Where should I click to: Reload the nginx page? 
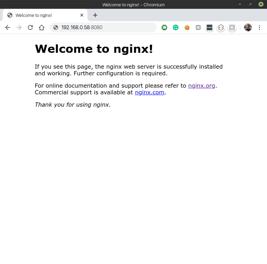point(30,27)
